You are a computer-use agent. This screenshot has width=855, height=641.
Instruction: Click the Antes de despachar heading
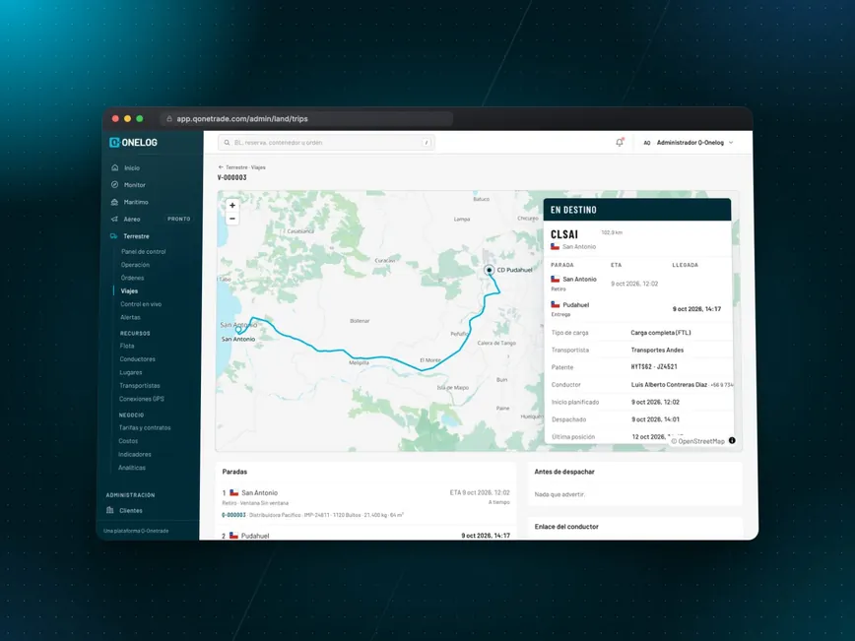[564, 472]
